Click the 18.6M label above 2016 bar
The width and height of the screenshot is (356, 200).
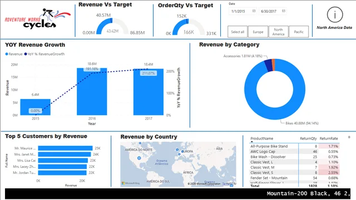pos(92,64)
